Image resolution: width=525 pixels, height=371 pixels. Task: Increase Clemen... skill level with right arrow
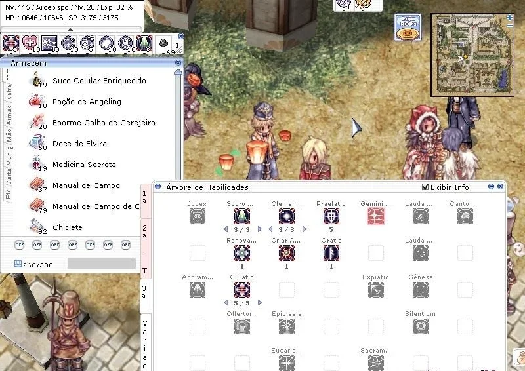click(x=304, y=229)
